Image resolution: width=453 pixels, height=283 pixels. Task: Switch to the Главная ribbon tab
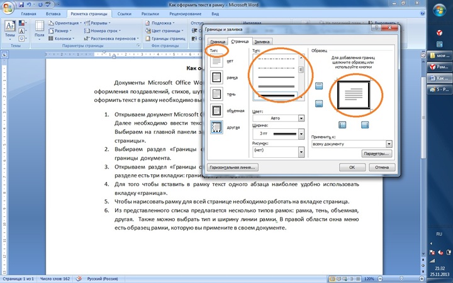click(28, 14)
